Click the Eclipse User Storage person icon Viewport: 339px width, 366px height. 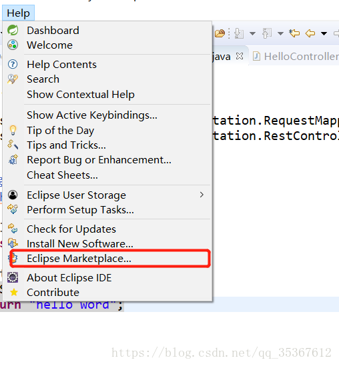[x=13, y=195]
